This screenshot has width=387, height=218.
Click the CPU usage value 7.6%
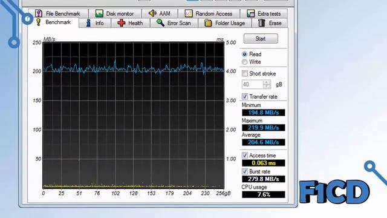[x=264, y=194]
